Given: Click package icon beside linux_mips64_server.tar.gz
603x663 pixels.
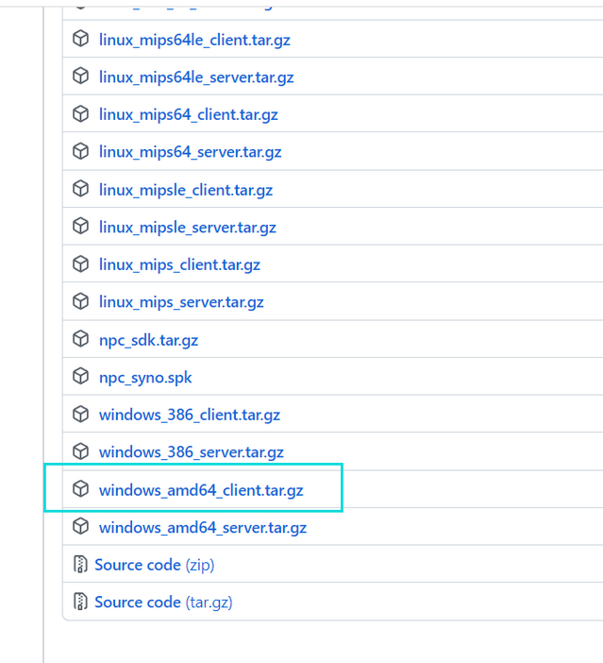Looking at the screenshot, I should (x=81, y=151).
